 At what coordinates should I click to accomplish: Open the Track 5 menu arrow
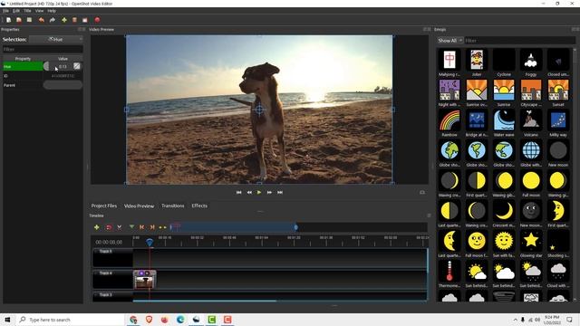tap(96, 252)
